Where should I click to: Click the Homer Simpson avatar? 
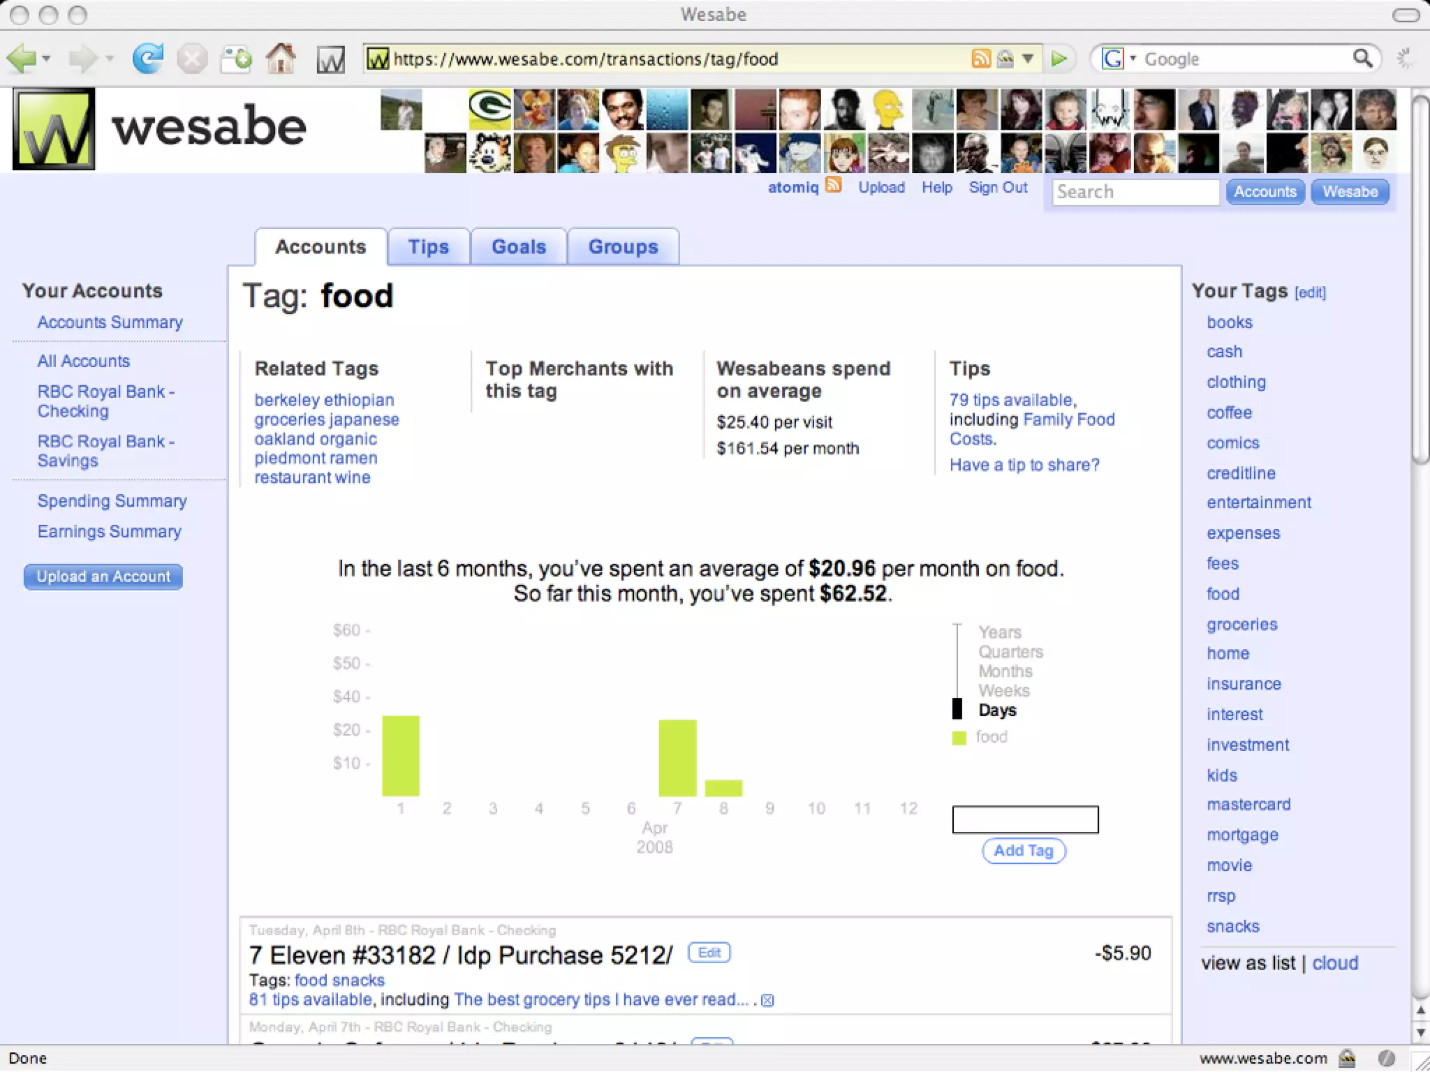click(x=888, y=110)
